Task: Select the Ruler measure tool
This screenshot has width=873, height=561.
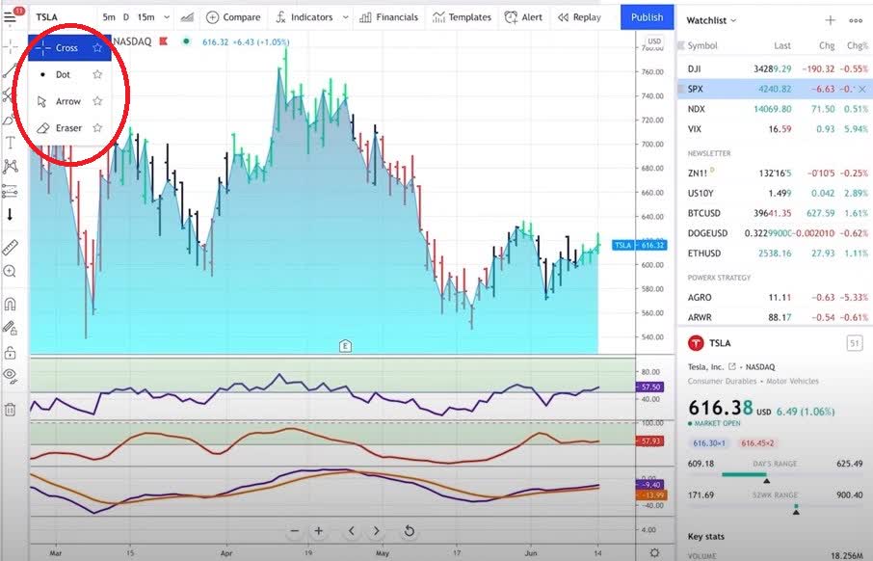Action: [12, 247]
